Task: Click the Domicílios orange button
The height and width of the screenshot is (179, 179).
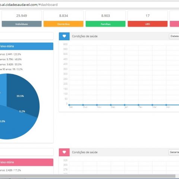Action: (x=63, y=24)
